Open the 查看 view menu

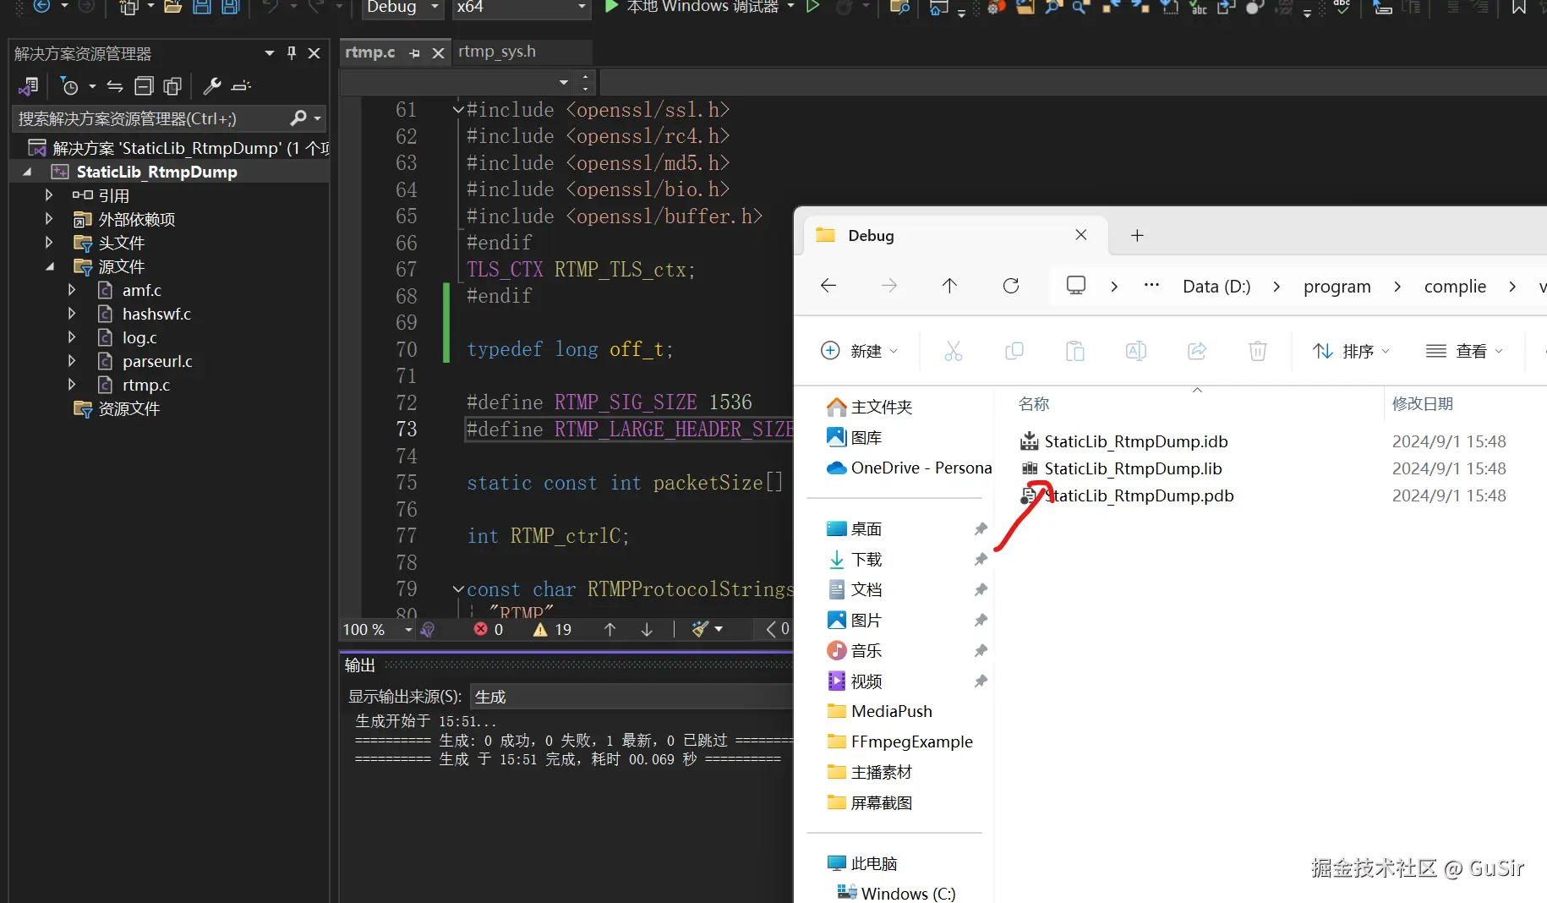(x=1464, y=351)
